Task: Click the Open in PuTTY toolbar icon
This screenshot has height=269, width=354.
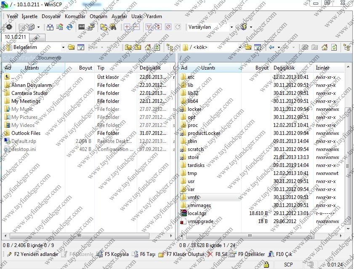Action: [91, 27]
